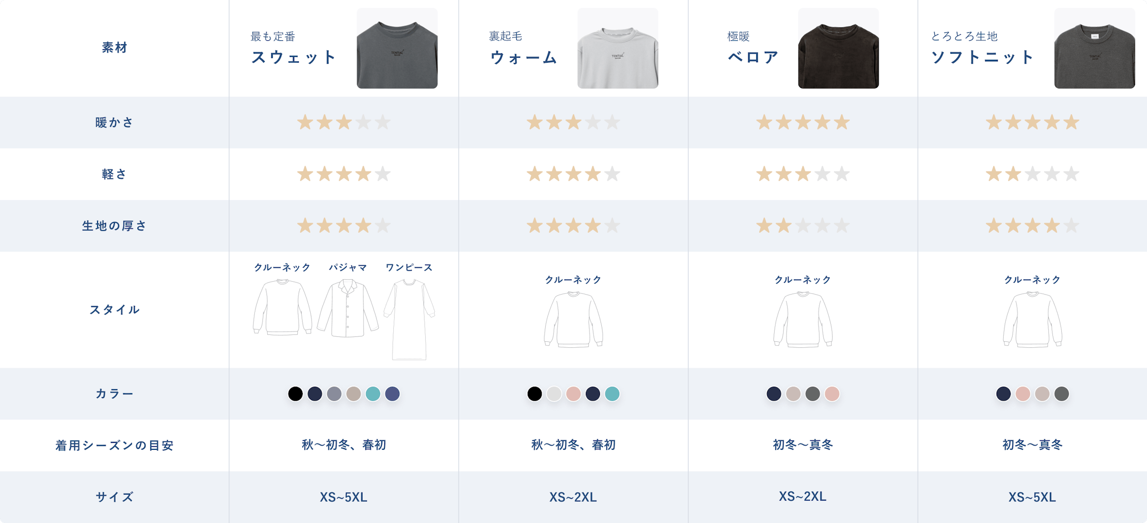This screenshot has width=1147, height=523.
Task: Click the Sweat pajama style illustration
Action: 347,309
